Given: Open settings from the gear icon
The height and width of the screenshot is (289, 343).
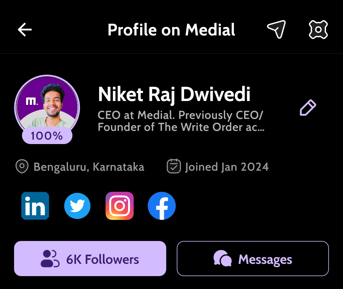Looking at the screenshot, I should (318, 30).
